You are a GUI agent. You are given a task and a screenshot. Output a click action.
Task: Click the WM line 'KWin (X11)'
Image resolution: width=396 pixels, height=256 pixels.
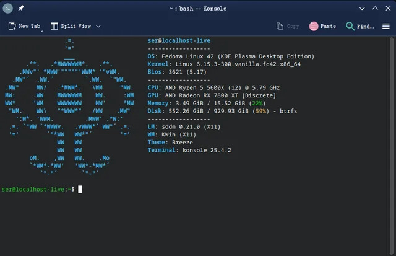pos(172,135)
